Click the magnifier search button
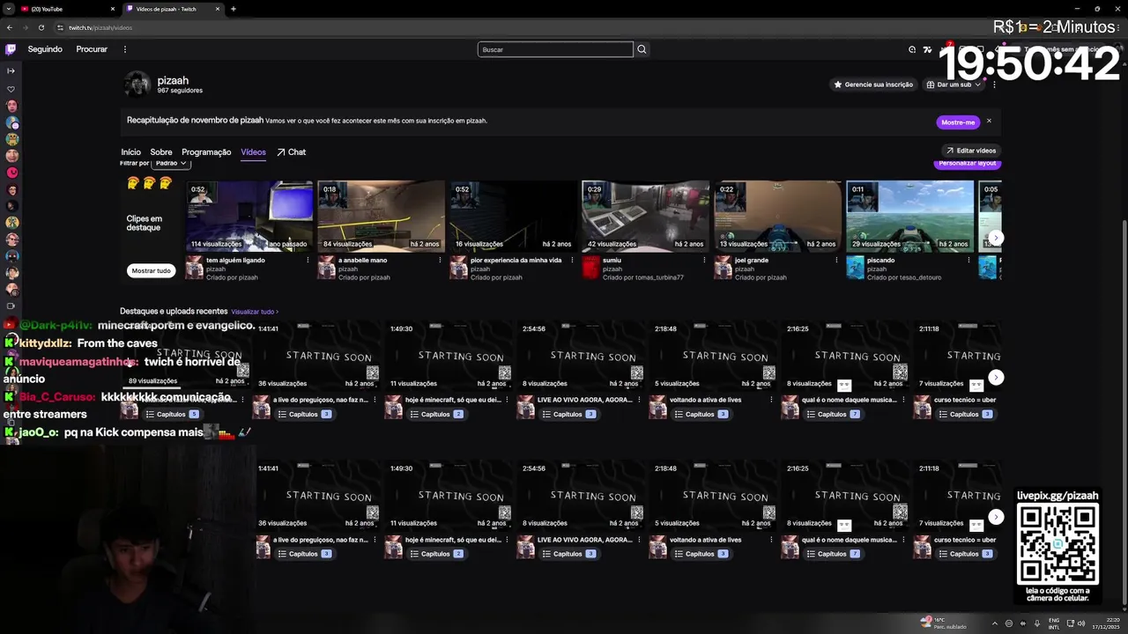This screenshot has height=634, width=1128. [x=642, y=49]
